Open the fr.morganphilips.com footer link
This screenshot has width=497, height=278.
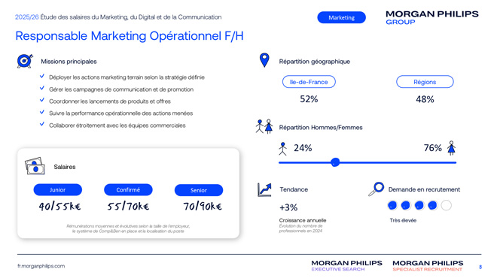tap(41, 266)
